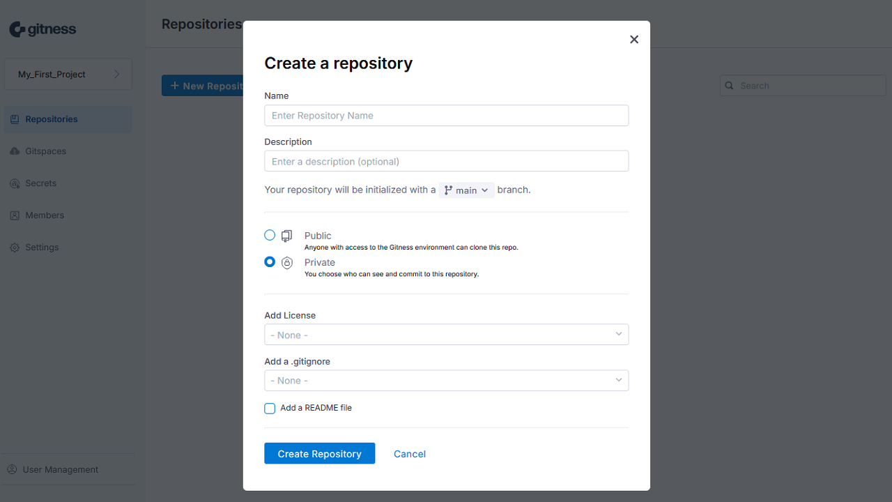Close the Create a repository dialog
Viewport: 892px width, 502px height.
pos(634,40)
